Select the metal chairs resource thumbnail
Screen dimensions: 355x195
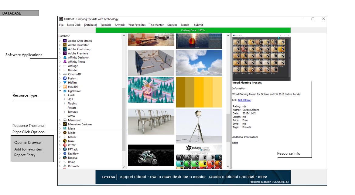[151, 121]
